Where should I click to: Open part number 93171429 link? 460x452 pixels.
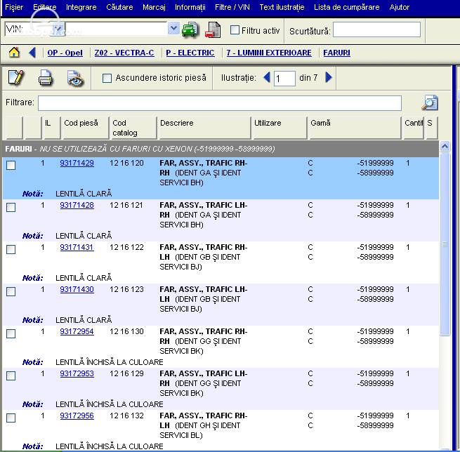(x=77, y=163)
